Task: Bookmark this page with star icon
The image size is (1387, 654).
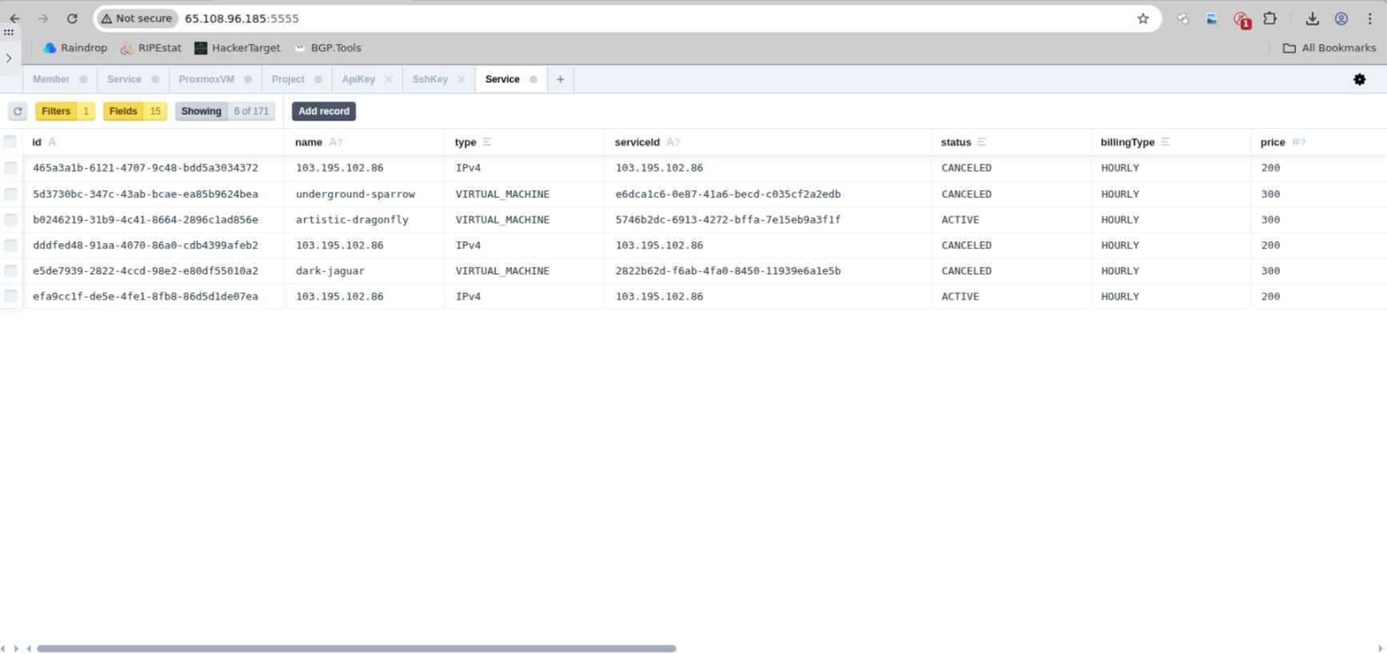Action: (1142, 18)
